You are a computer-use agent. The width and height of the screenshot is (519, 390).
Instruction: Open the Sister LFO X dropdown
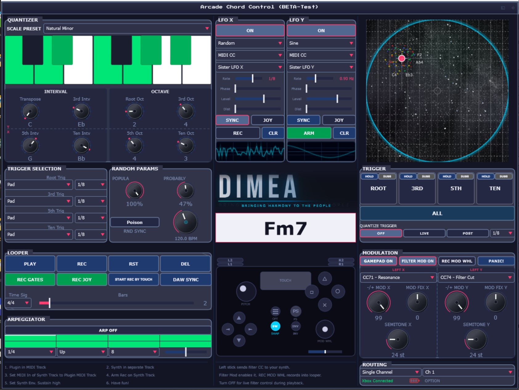[250, 67]
